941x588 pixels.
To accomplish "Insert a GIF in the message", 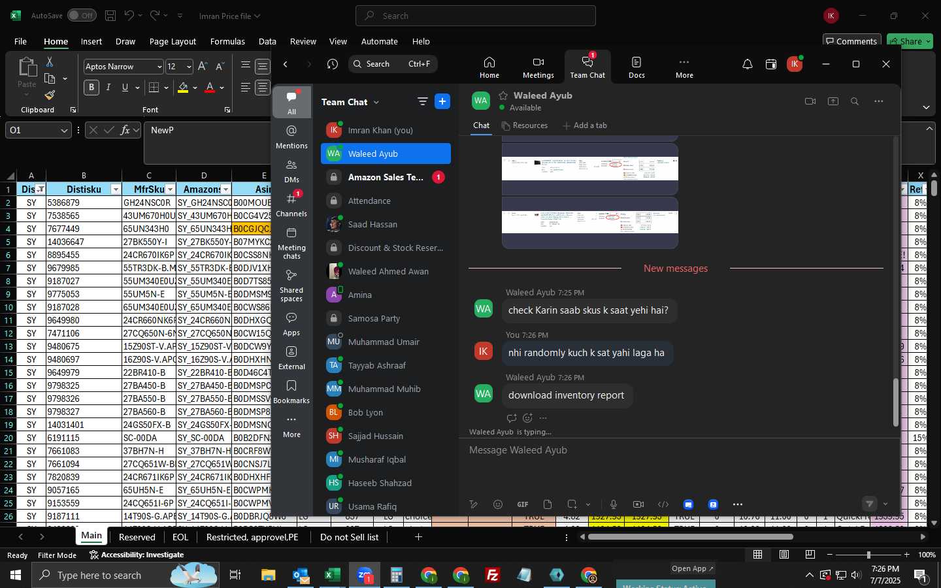I will 523,504.
